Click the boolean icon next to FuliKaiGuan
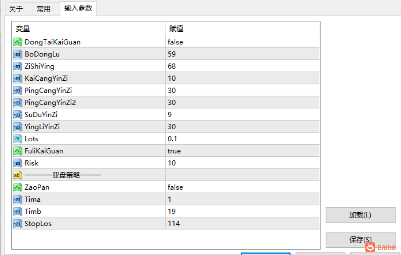 pyautogui.click(x=17, y=151)
